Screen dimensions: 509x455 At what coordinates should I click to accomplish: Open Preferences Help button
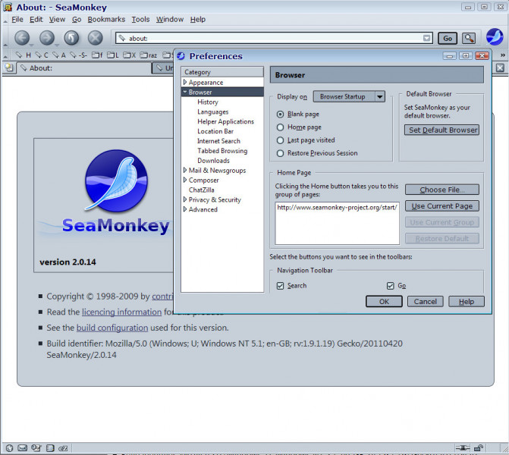point(467,302)
